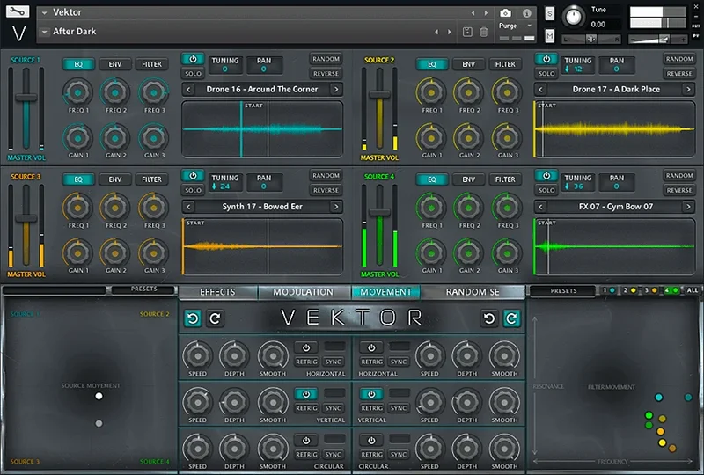The width and height of the screenshot is (704, 475).
Task: Click Retrig on left Horizontal row
Action: coord(306,362)
